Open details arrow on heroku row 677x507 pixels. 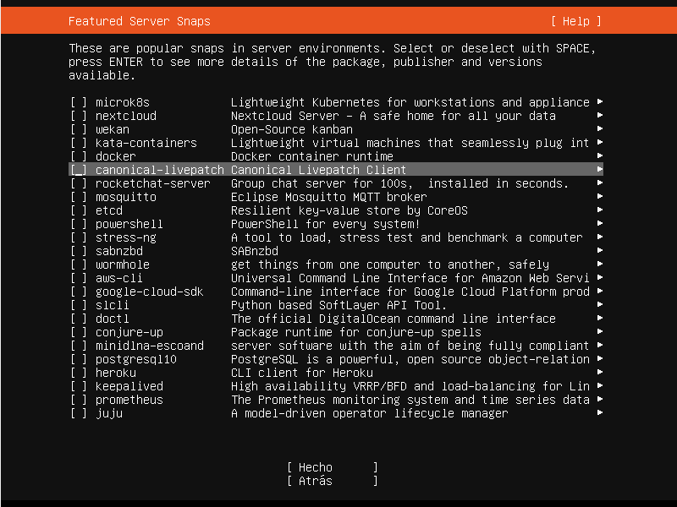coord(599,373)
